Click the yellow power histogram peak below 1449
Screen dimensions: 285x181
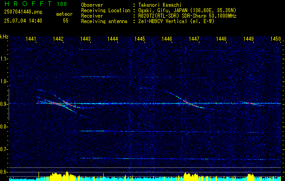251,177
